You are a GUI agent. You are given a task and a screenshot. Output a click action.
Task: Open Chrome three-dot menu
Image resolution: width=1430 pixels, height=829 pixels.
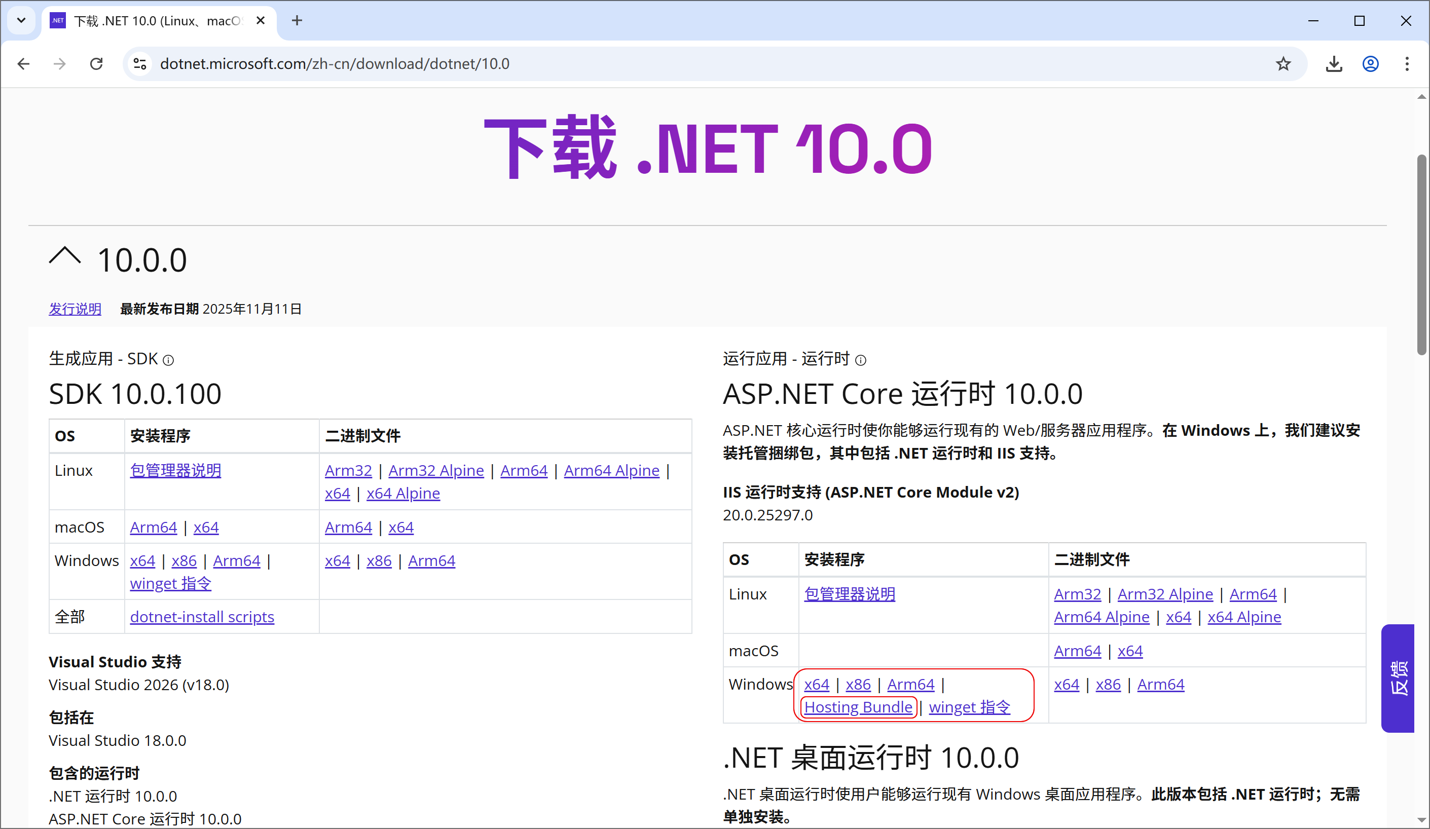1407,63
